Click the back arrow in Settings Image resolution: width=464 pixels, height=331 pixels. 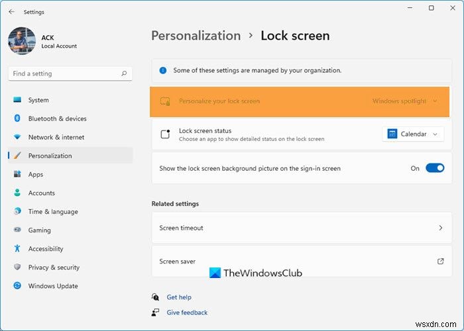coord(11,12)
